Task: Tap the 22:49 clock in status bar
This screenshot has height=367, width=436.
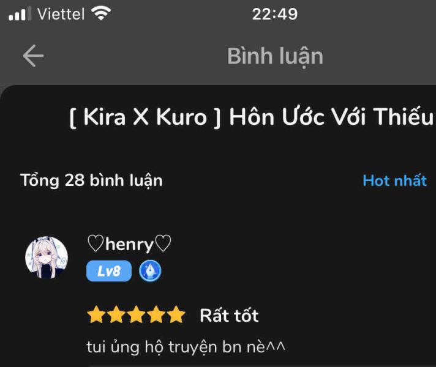Action: [275, 14]
